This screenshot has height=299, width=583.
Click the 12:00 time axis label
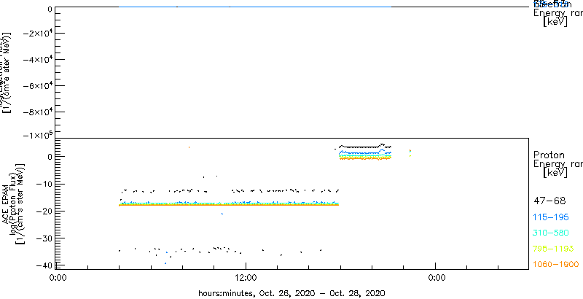246,277
